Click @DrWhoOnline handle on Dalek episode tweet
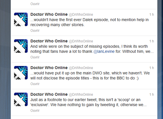163x119 pixels. click(81, 15)
